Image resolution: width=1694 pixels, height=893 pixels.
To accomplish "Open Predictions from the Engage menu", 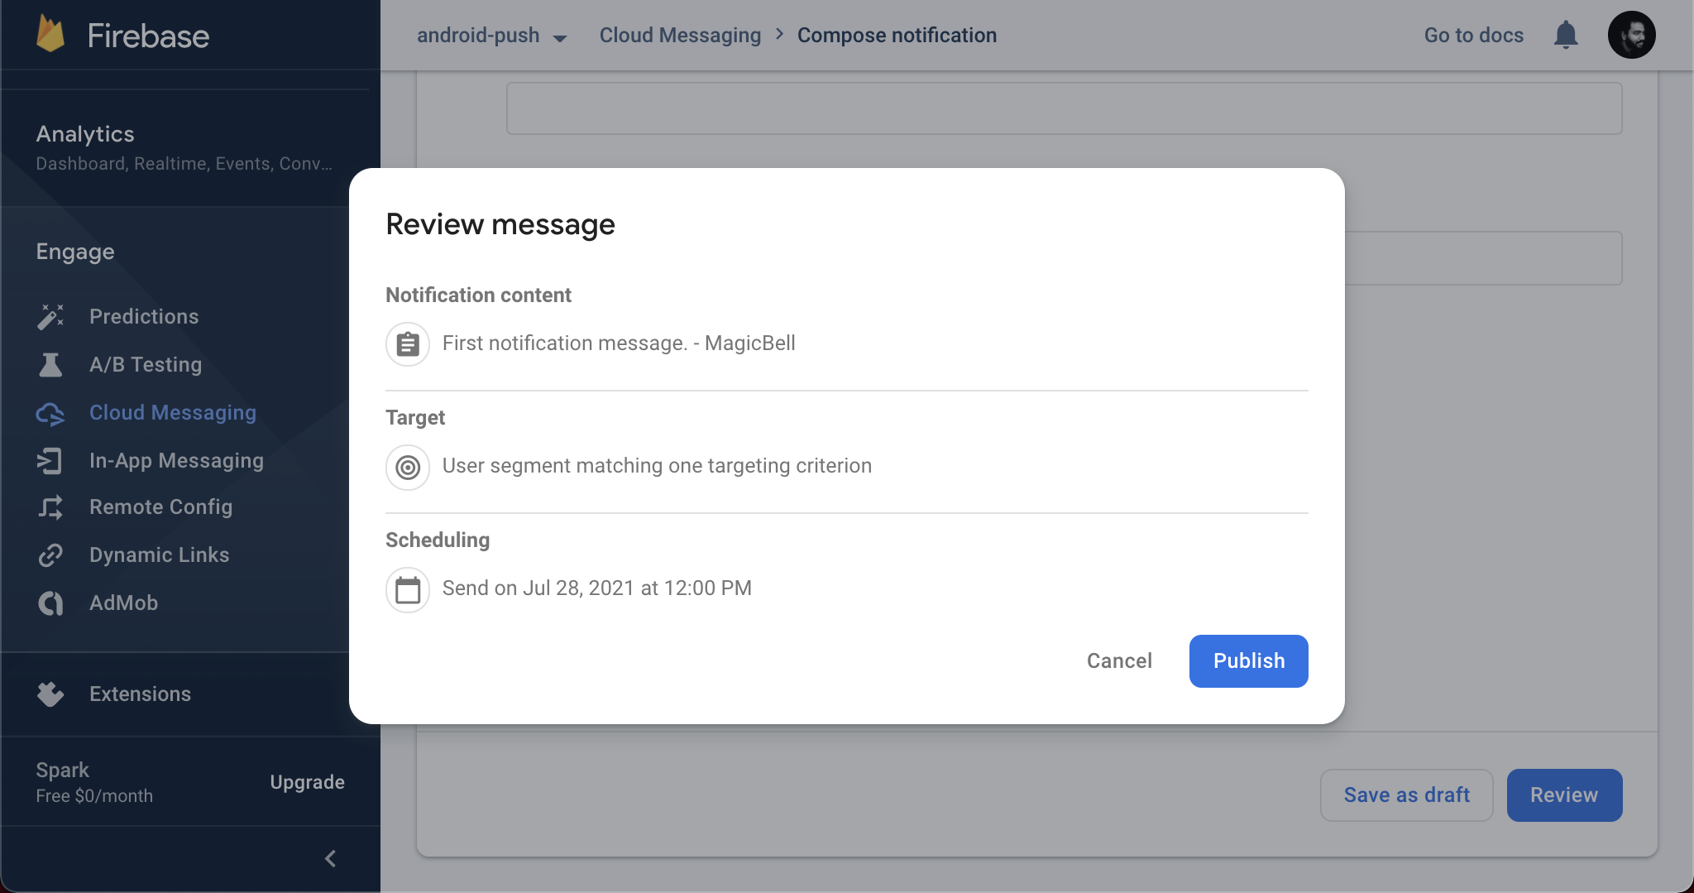I will pyautogui.click(x=143, y=316).
